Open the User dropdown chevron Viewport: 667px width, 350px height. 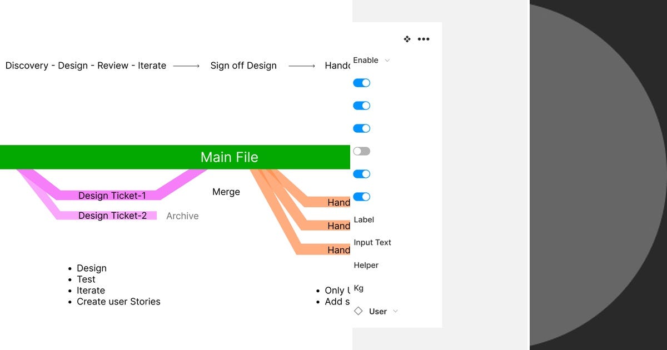(395, 311)
